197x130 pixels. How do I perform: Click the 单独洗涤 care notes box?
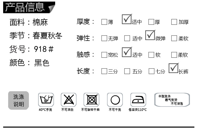pyautogui.click(x=172, y=100)
